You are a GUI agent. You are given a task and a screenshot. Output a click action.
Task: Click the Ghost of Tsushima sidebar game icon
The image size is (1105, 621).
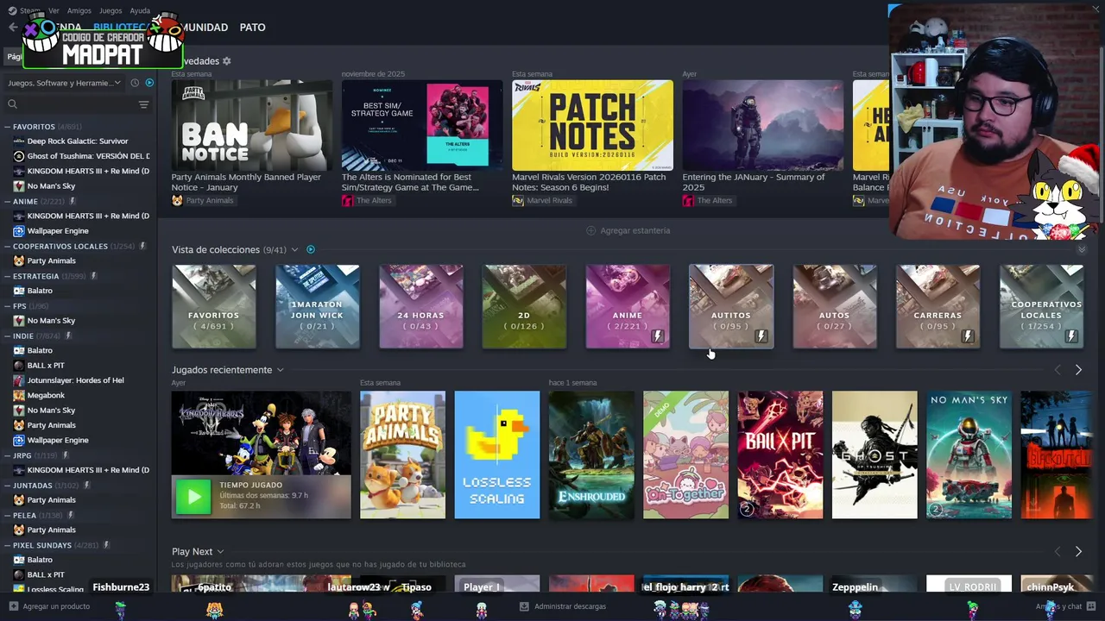click(19, 156)
